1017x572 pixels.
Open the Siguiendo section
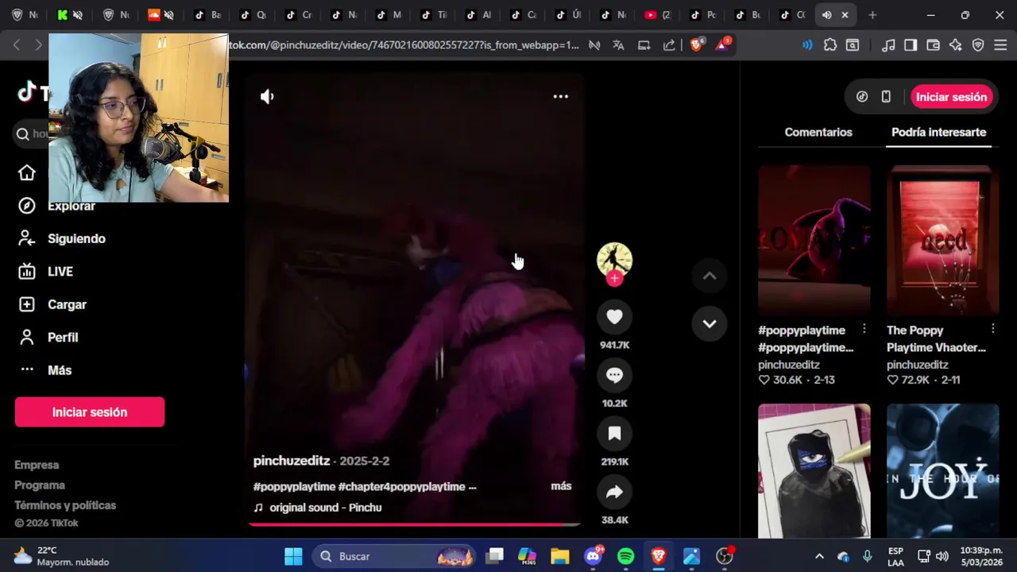point(76,238)
